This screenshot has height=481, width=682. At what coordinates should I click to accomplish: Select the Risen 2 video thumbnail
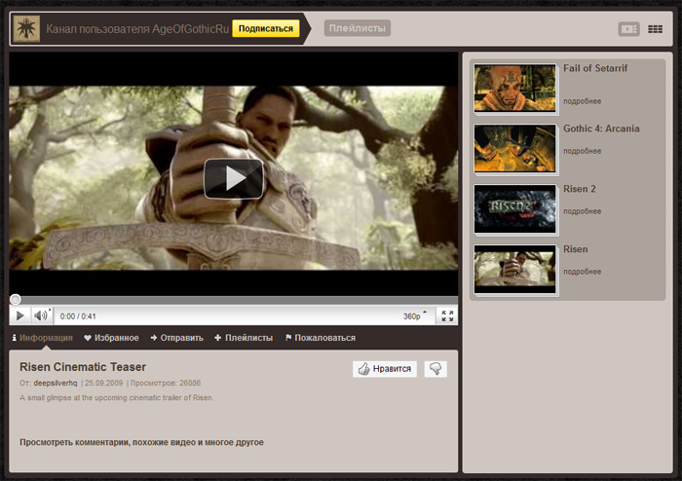click(x=514, y=207)
